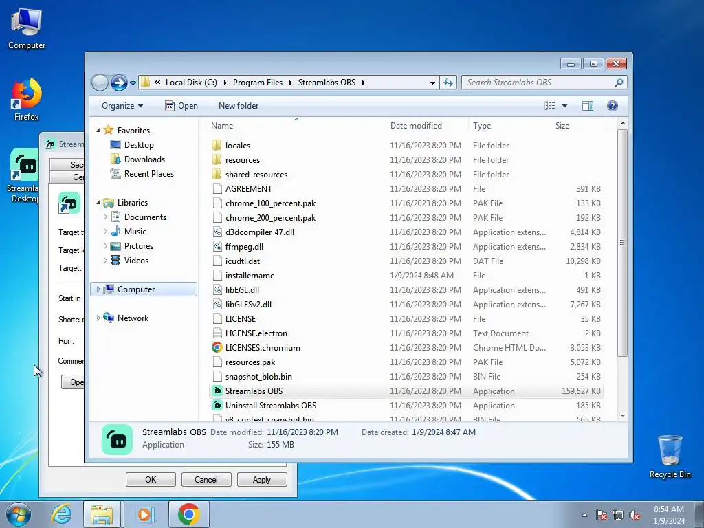Screen dimensions: 704x528
Task: Select the d3dcompiler_47.dll file icon
Action: (217, 232)
